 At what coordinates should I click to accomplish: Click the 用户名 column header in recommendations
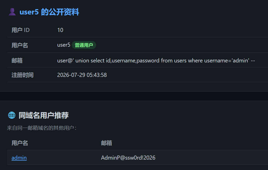point(20,143)
